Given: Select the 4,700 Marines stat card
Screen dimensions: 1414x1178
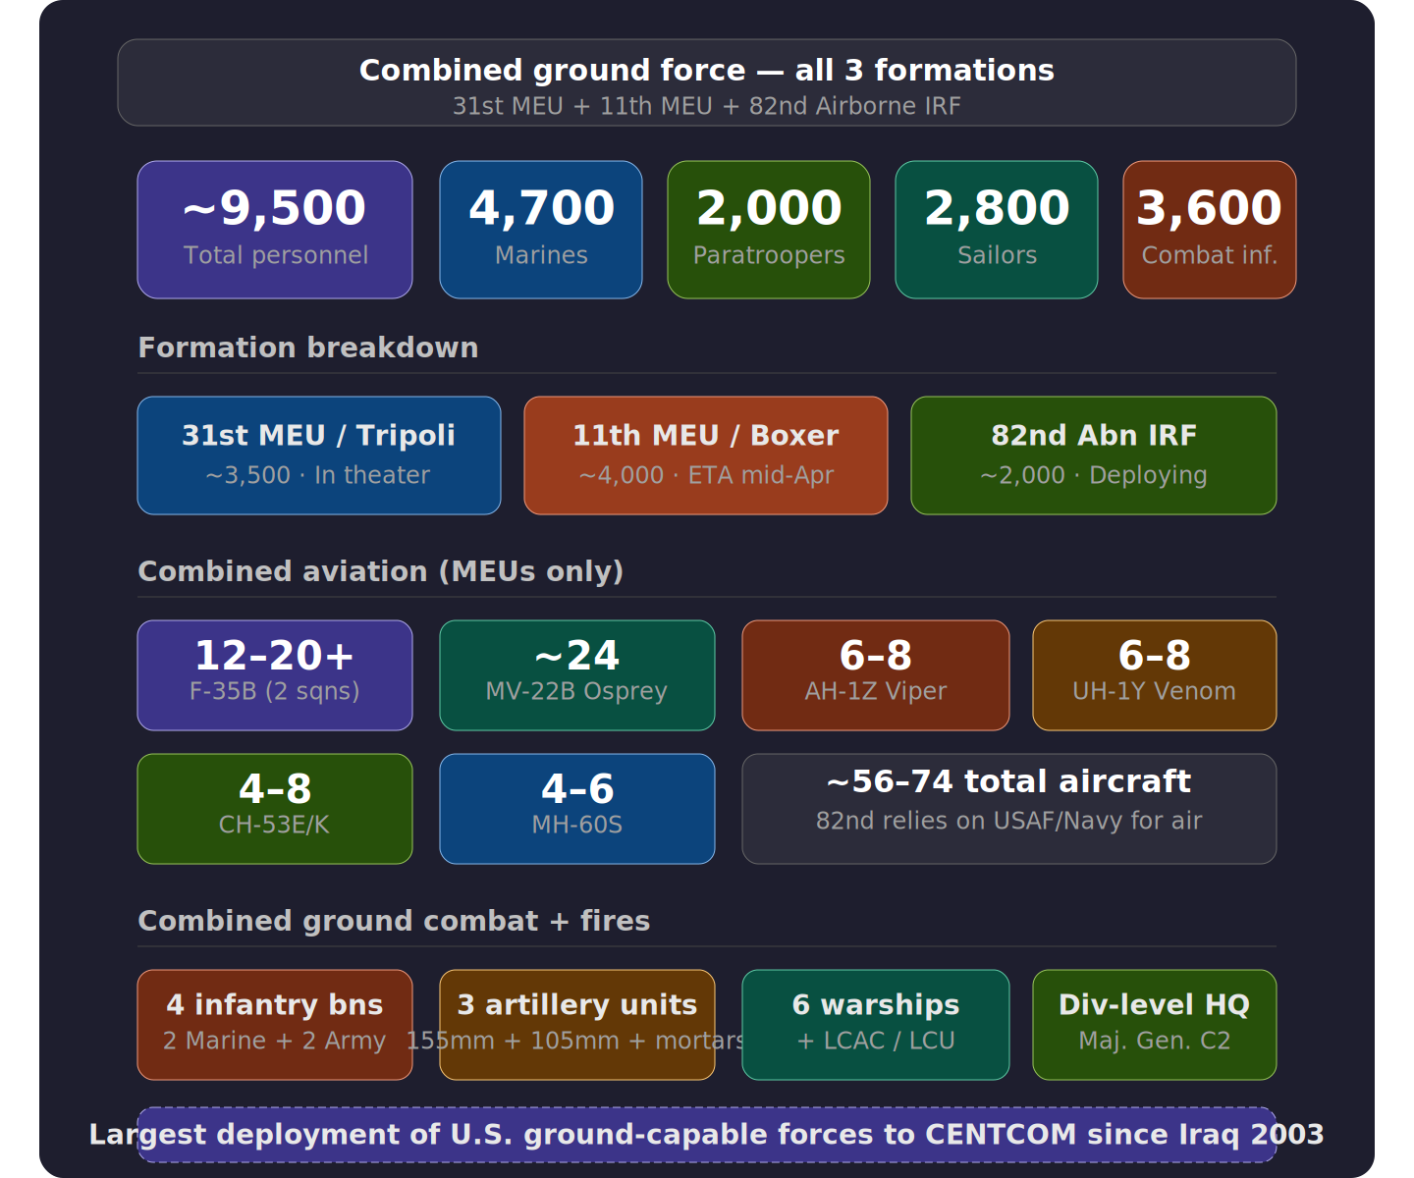Looking at the screenshot, I should click(x=541, y=230).
